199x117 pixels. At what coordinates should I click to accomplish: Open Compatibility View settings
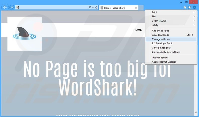coord(171,52)
